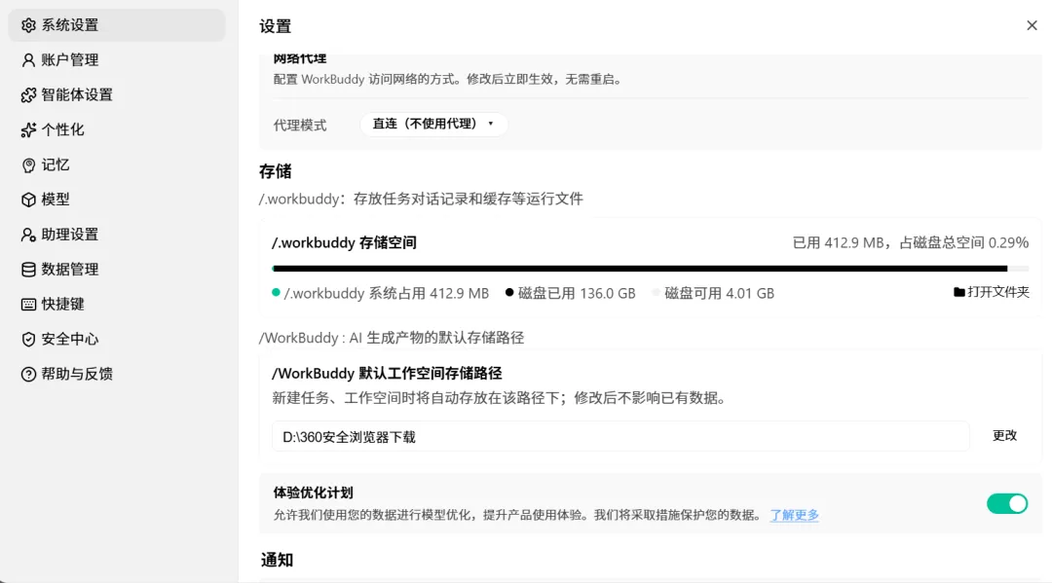Click the legend /.workbuddy 系统占用 412.9 MB
Image resolution: width=1052 pixels, height=583 pixels.
pos(381,294)
